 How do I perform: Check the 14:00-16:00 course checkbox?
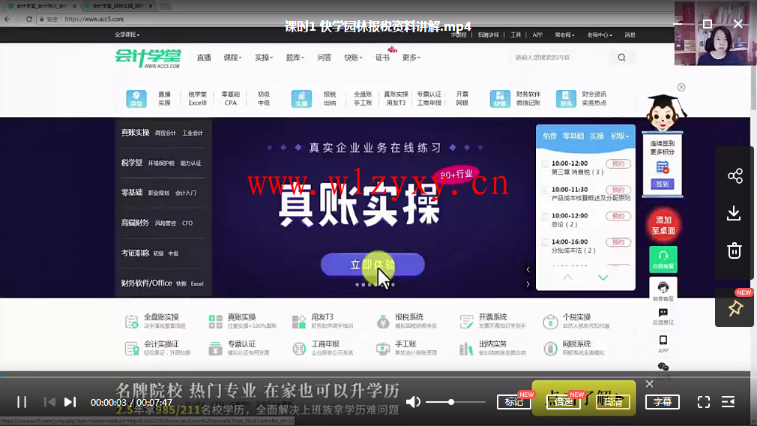click(x=545, y=242)
